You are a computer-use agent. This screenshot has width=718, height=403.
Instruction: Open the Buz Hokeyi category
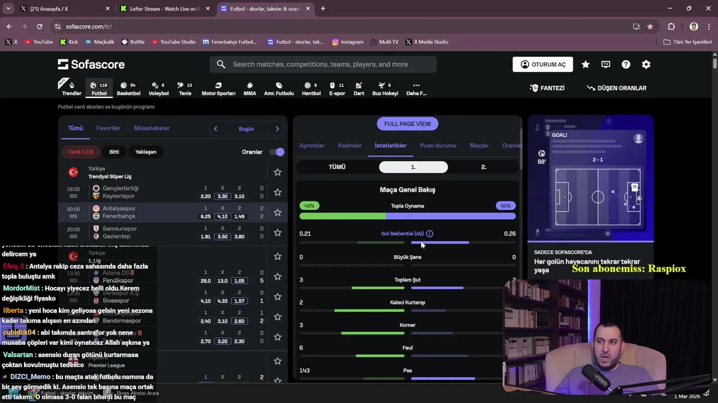(x=385, y=88)
